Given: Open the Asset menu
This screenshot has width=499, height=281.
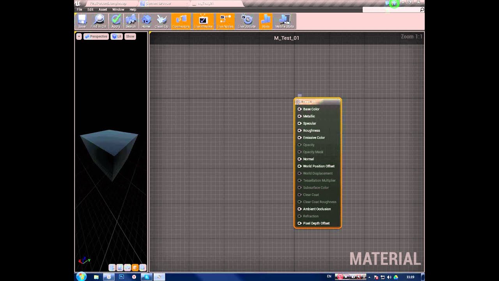Looking at the screenshot, I should [x=103, y=9].
